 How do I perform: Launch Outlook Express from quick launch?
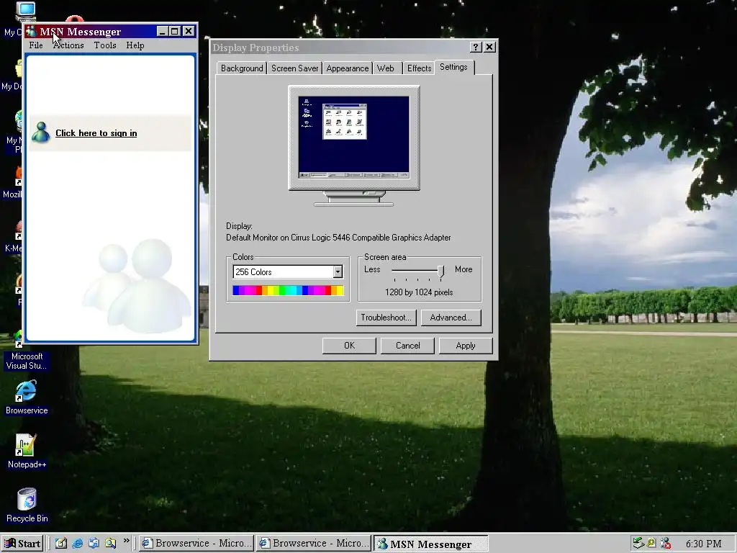pyautogui.click(x=94, y=543)
